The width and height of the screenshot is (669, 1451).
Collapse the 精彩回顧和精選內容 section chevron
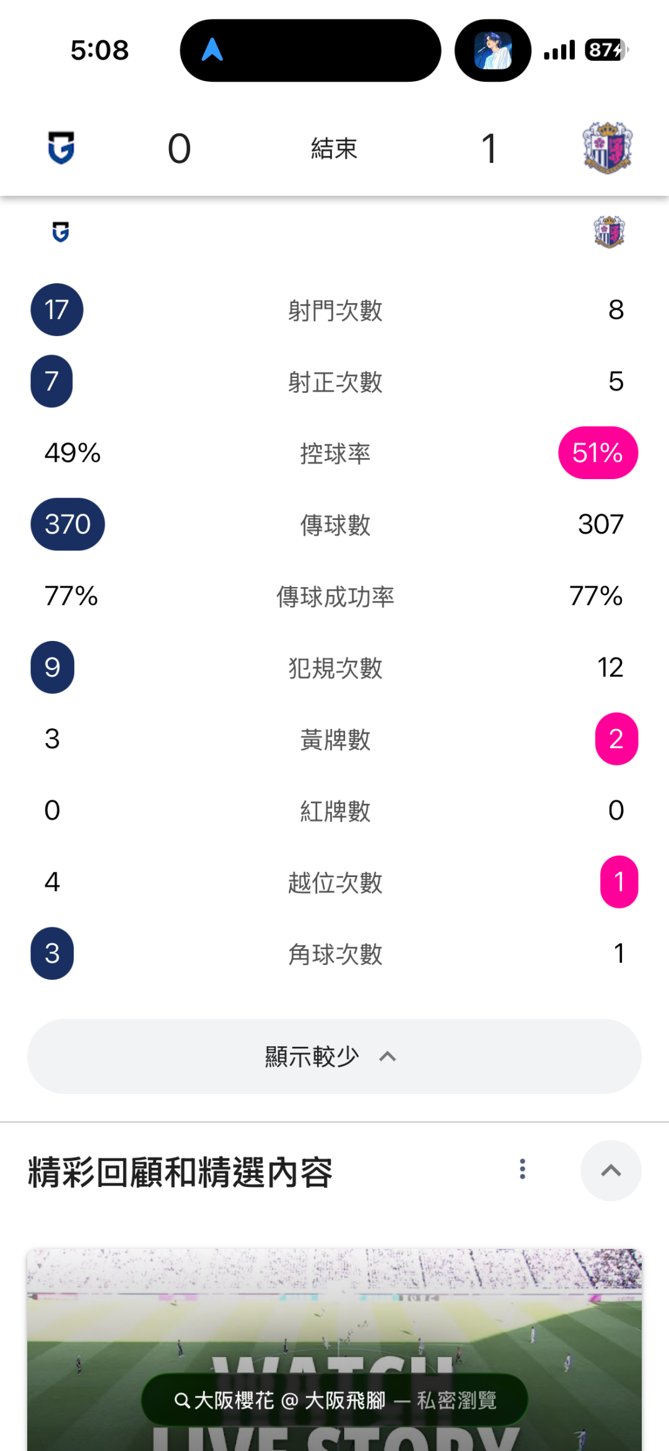[611, 1170]
